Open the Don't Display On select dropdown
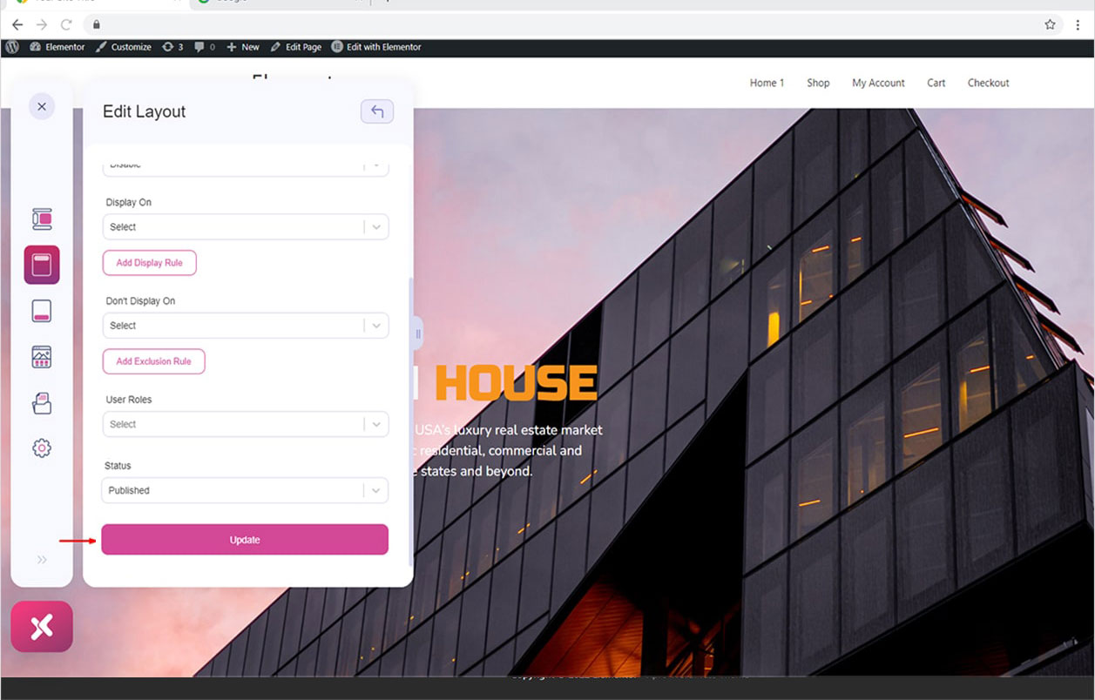The height and width of the screenshot is (700, 1095). [245, 326]
